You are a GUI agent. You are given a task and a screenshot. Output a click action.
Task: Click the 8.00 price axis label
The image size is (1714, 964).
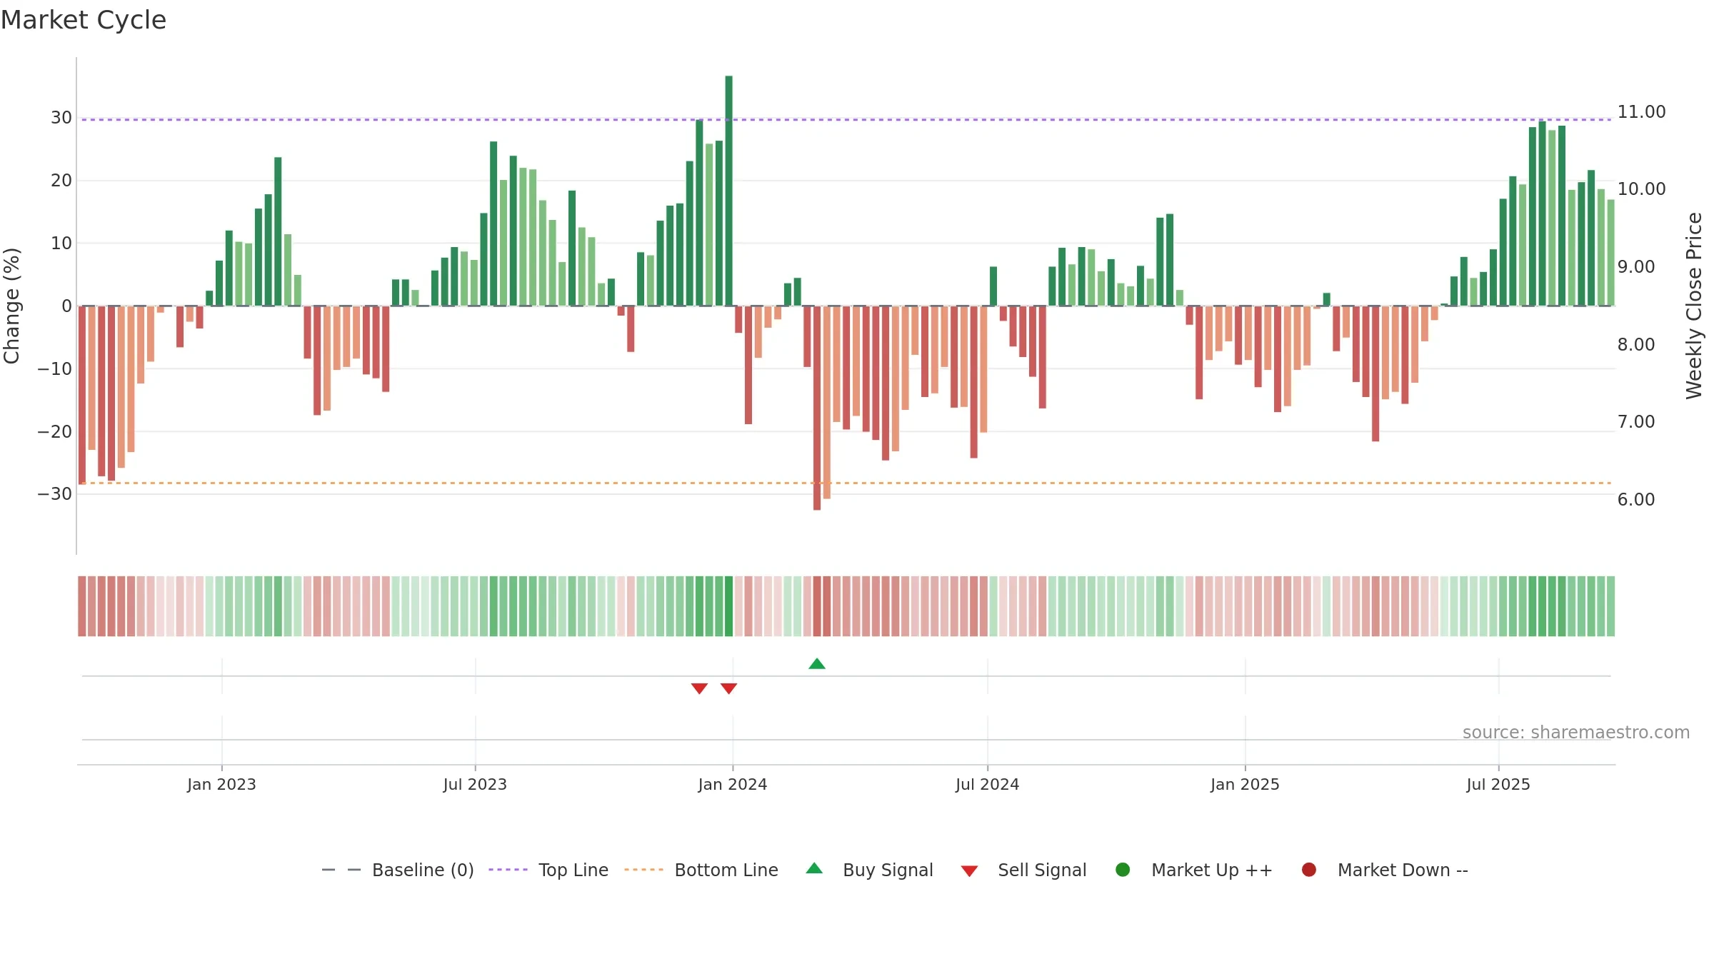pyautogui.click(x=1636, y=345)
